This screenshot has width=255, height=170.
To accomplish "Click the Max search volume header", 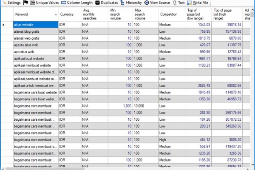I will click(145, 14).
